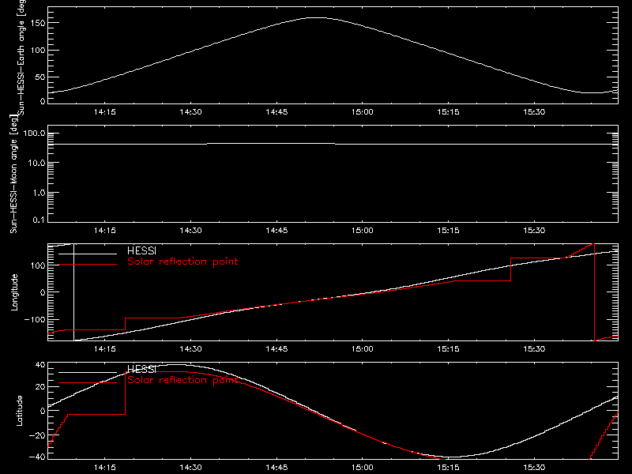The height and width of the screenshot is (474, 632).
Task: Click 14:45 under the Earth angle plot
Action: (276, 112)
